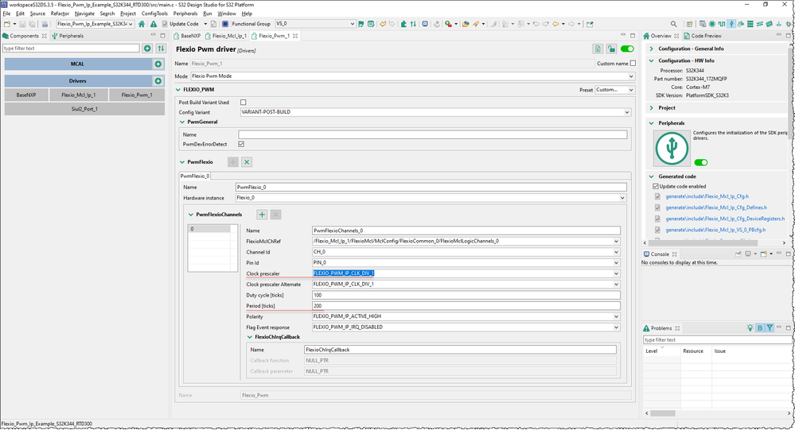Open the search magnifier in toolbar
The image size is (795, 430).
[673, 24]
